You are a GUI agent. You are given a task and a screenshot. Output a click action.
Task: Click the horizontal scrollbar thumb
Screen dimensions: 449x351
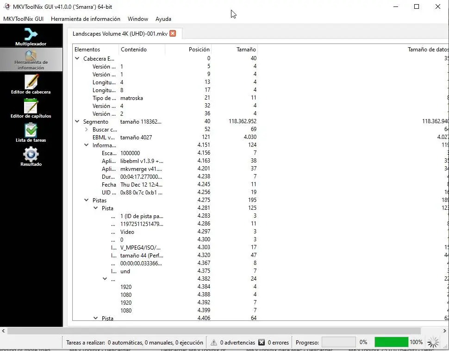click(x=214, y=331)
